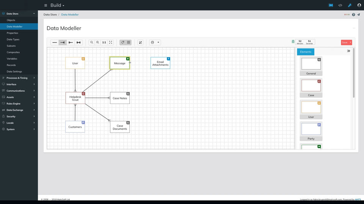Select the Elements tab
Screen dimensions: 364x204
[306, 52]
